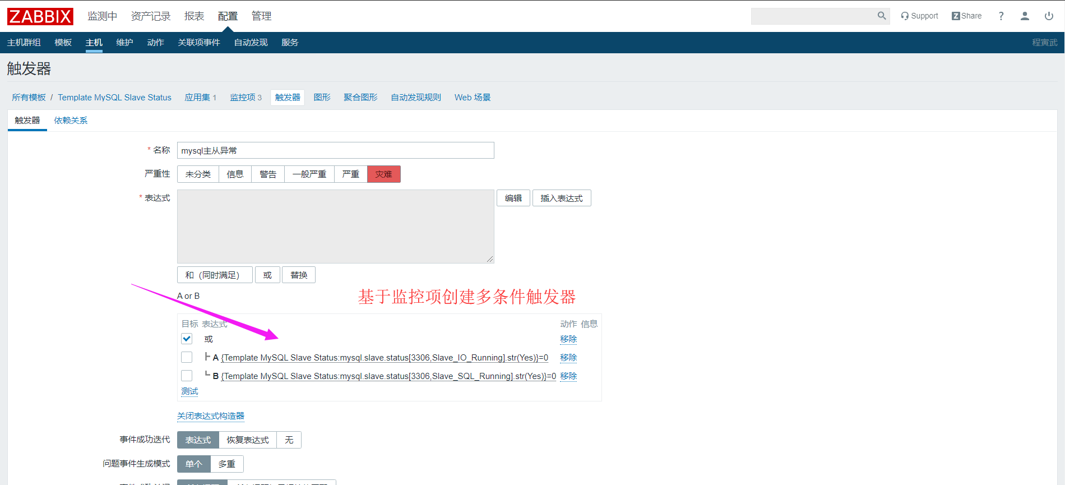
Task: Click 移除 for expression A
Action: (568, 358)
